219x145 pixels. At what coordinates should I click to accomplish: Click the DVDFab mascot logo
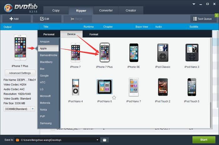pyautogui.click(x=8, y=8)
